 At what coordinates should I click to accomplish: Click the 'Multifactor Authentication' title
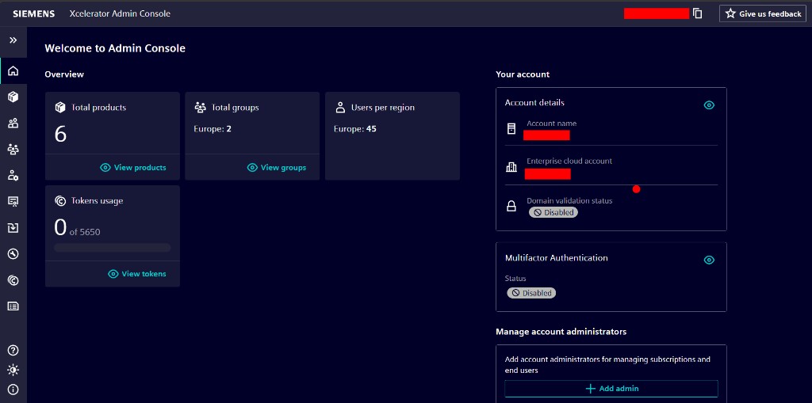556,257
